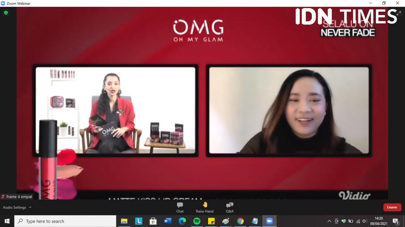Open the Paint palette app in taskbar
Image resolution: width=405 pixels, height=227 pixels.
(x=226, y=221)
